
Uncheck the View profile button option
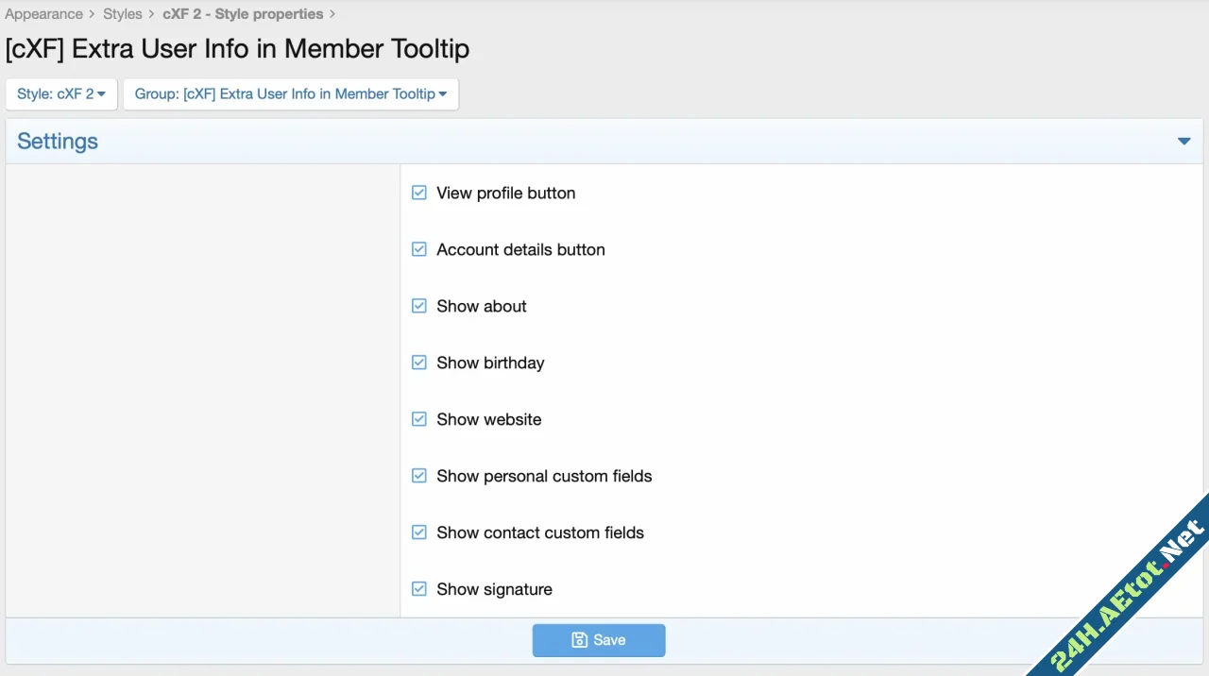click(x=418, y=193)
